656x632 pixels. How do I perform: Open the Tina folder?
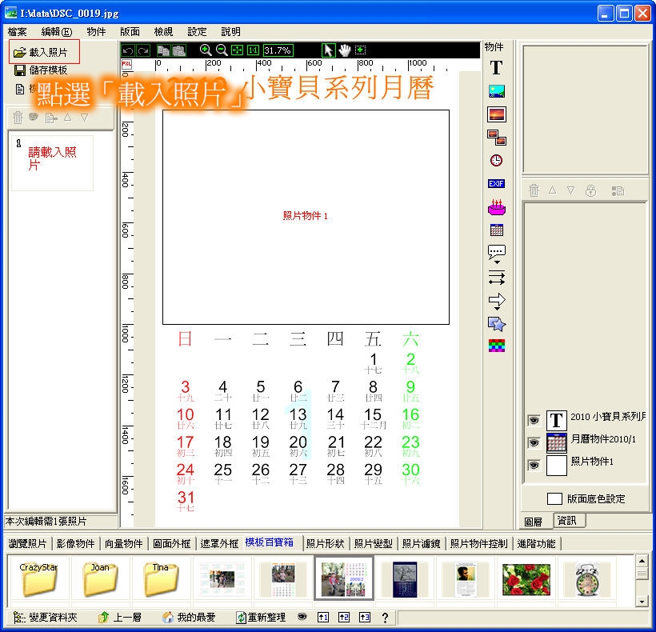pos(161,579)
